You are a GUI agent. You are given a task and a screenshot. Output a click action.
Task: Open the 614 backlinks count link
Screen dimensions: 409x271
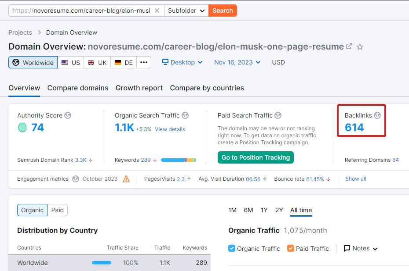point(354,128)
